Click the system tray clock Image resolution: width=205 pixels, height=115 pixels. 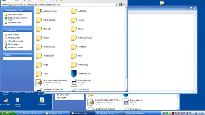coord(201,113)
